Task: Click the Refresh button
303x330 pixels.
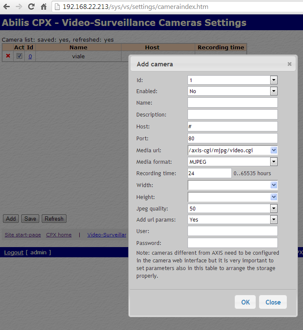Action: click(54, 219)
